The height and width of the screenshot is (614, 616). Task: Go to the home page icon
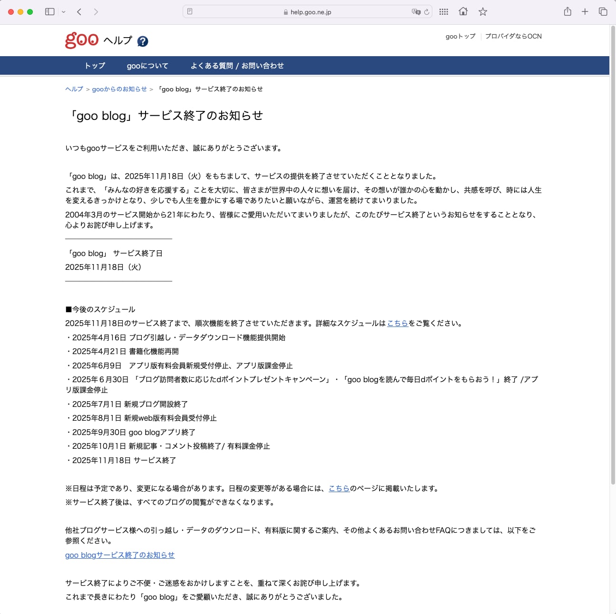tap(463, 12)
